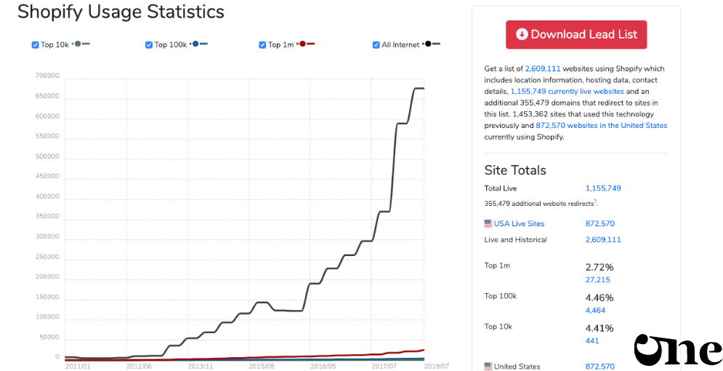Disable the All Internet checkbox
The image size is (723, 371).
tap(376, 45)
